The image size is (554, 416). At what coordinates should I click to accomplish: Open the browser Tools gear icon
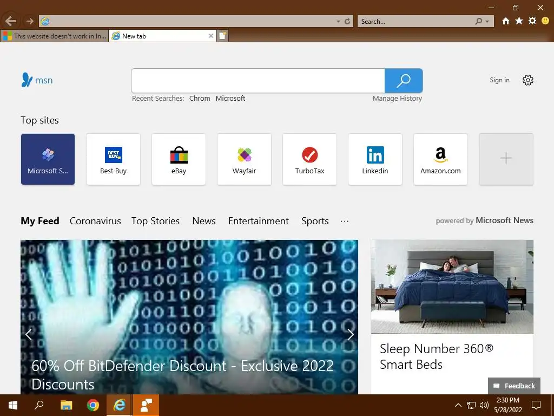[x=532, y=21]
